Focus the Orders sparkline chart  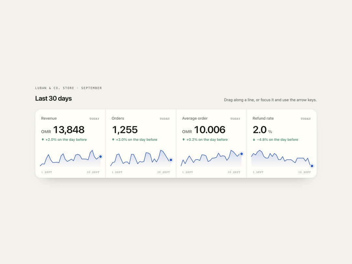pyautogui.click(x=141, y=158)
